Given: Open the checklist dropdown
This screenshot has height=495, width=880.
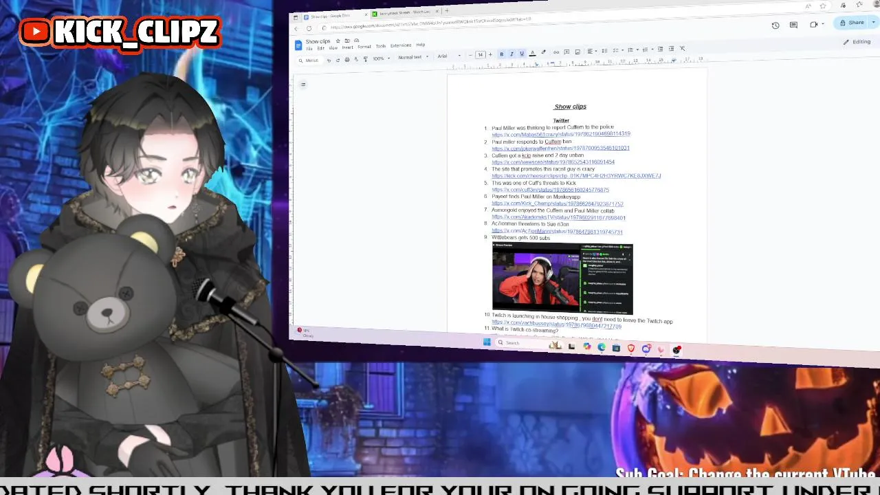Looking at the screenshot, I should click(618, 50).
